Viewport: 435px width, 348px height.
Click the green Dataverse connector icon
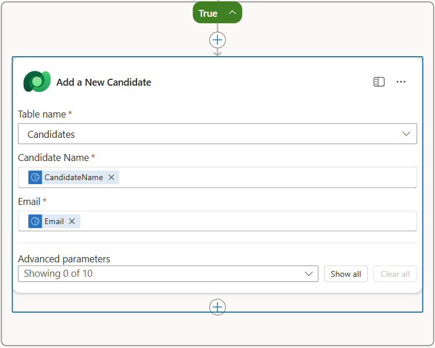pos(37,82)
